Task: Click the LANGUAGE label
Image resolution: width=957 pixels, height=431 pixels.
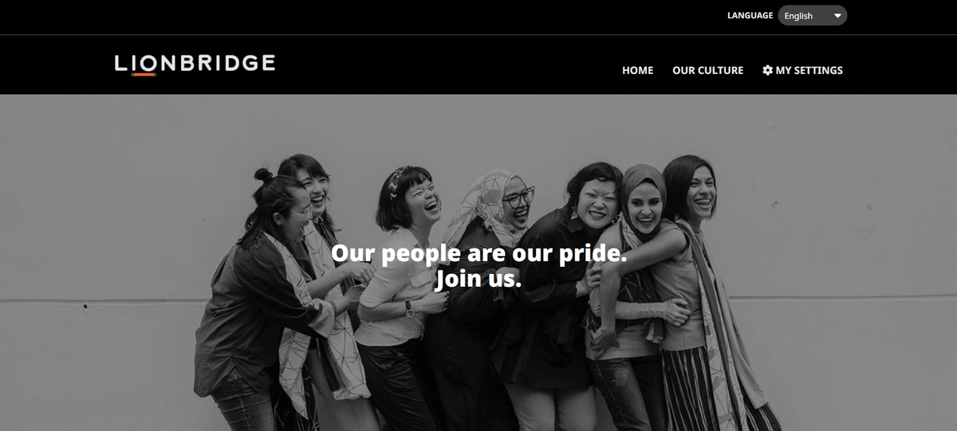Action: point(750,15)
